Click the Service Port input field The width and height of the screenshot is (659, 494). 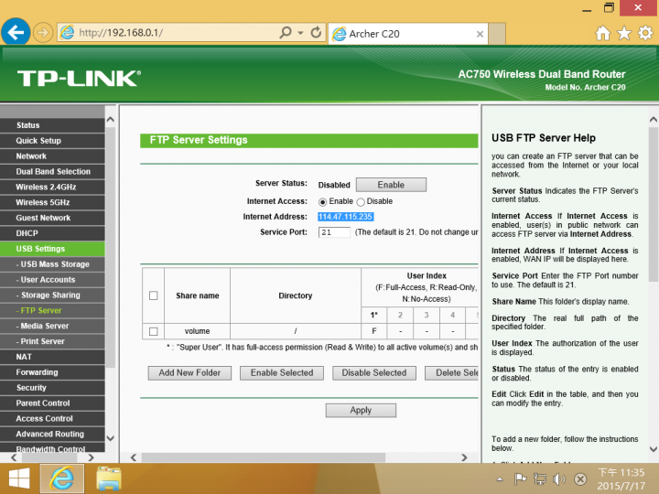coord(334,232)
